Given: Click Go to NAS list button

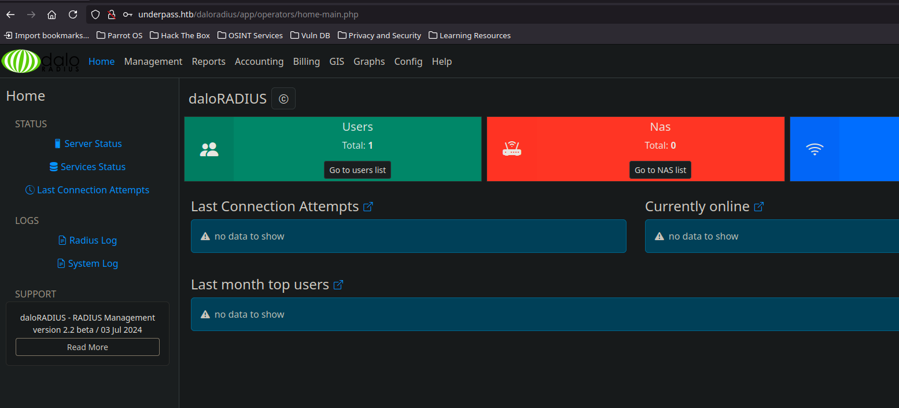Looking at the screenshot, I should coord(660,170).
